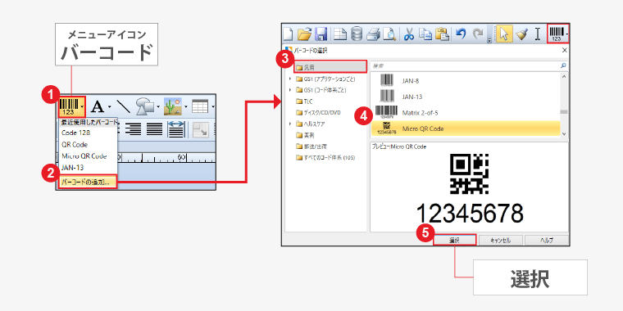Click the キャンセル button
This screenshot has height=311, width=623.
pyautogui.click(x=500, y=241)
